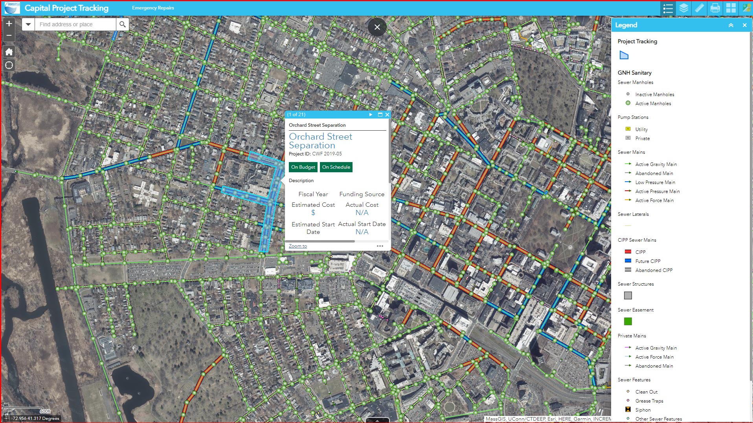Click the Home default extent button
This screenshot has height=423, width=753.
(x=9, y=51)
